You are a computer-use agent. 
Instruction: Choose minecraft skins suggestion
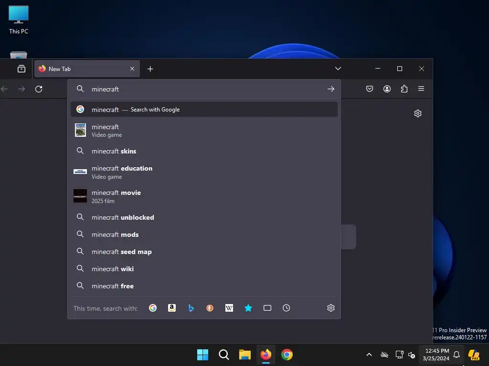click(x=204, y=151)
